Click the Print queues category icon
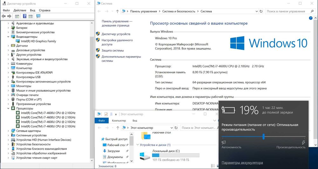This screenshot has width=318, height=169. [13, 95]
